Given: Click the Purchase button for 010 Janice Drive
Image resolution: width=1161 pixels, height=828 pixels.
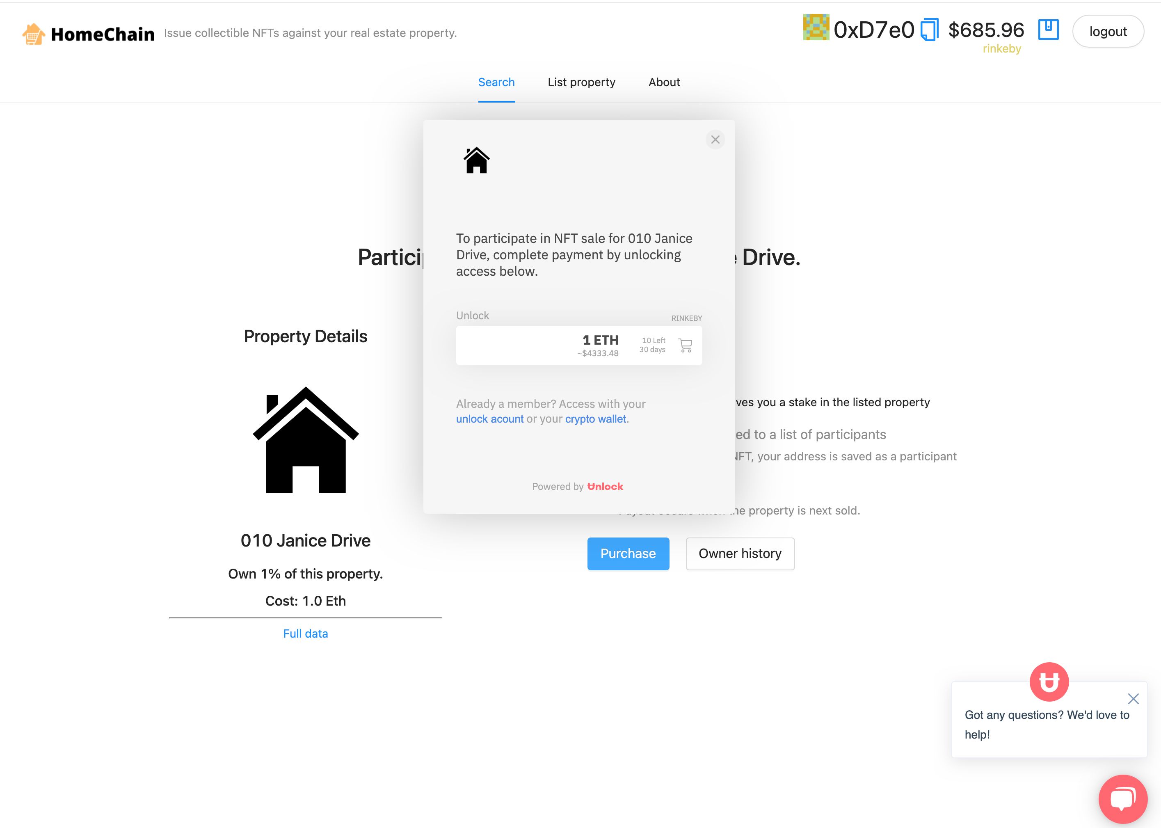Looking at the screenshot, I should click(628, 553).
